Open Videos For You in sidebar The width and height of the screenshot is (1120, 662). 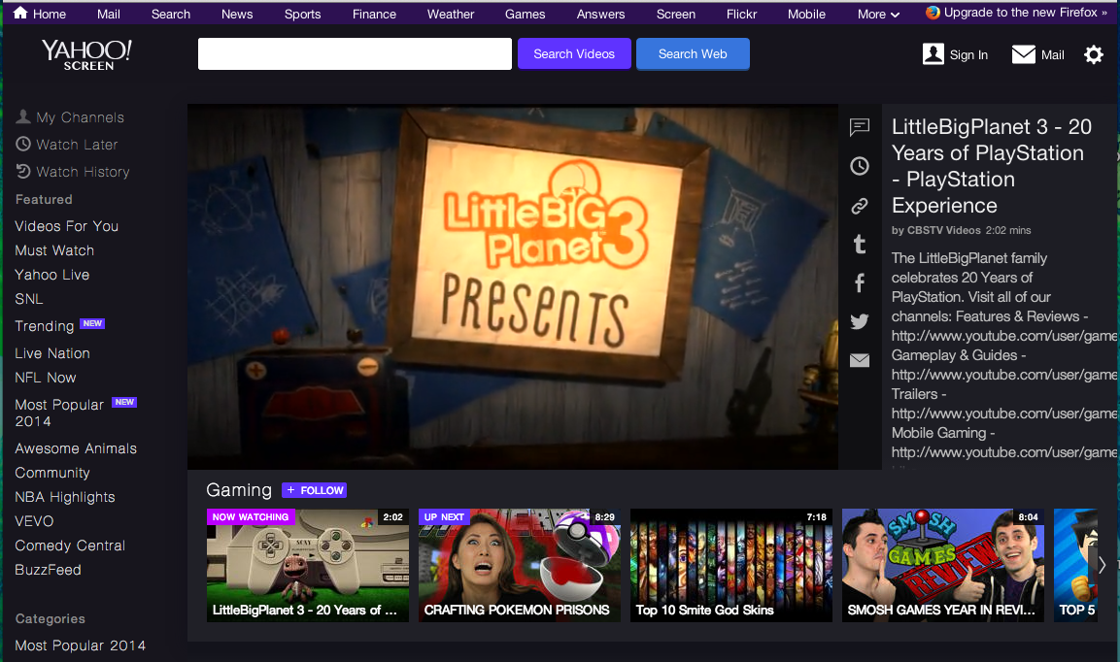[66, 226]
